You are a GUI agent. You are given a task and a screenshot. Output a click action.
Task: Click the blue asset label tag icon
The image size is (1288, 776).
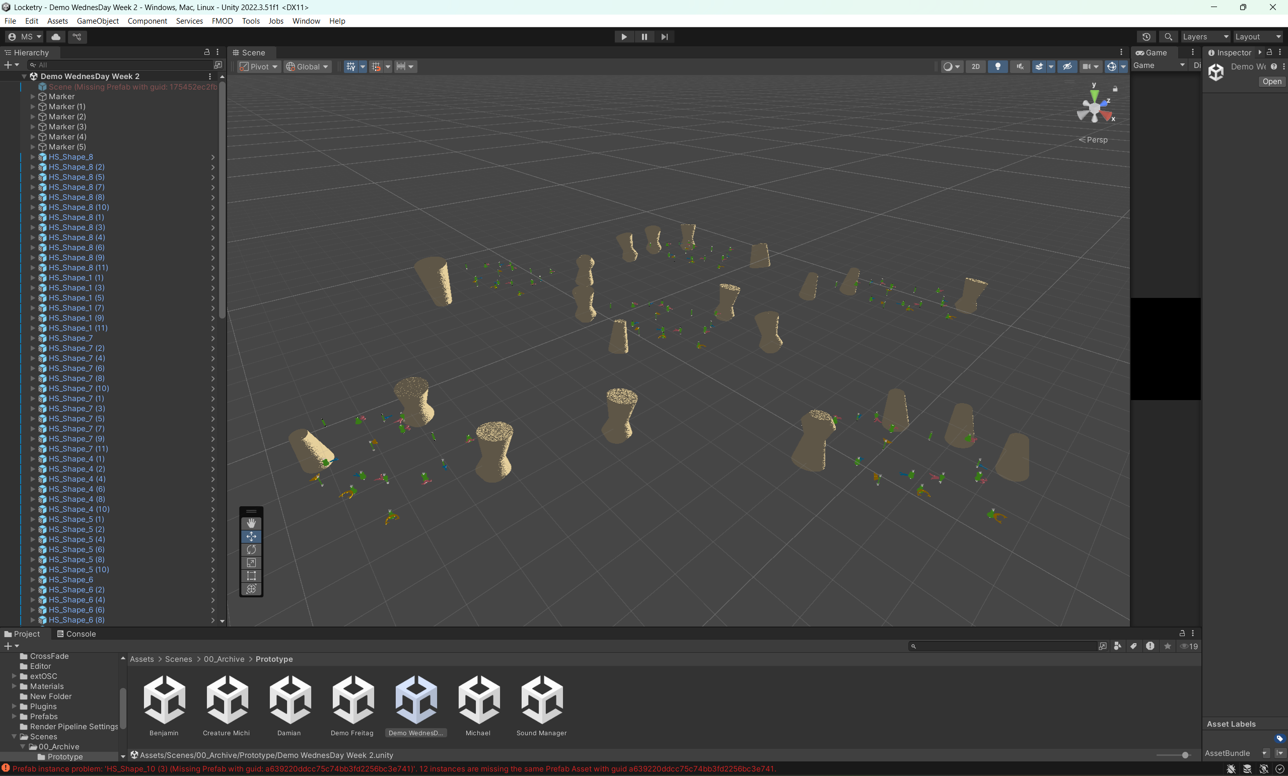click(1279, 738)
